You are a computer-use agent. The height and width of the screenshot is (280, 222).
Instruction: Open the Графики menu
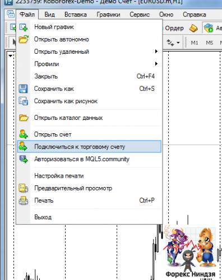click(108, 15)
